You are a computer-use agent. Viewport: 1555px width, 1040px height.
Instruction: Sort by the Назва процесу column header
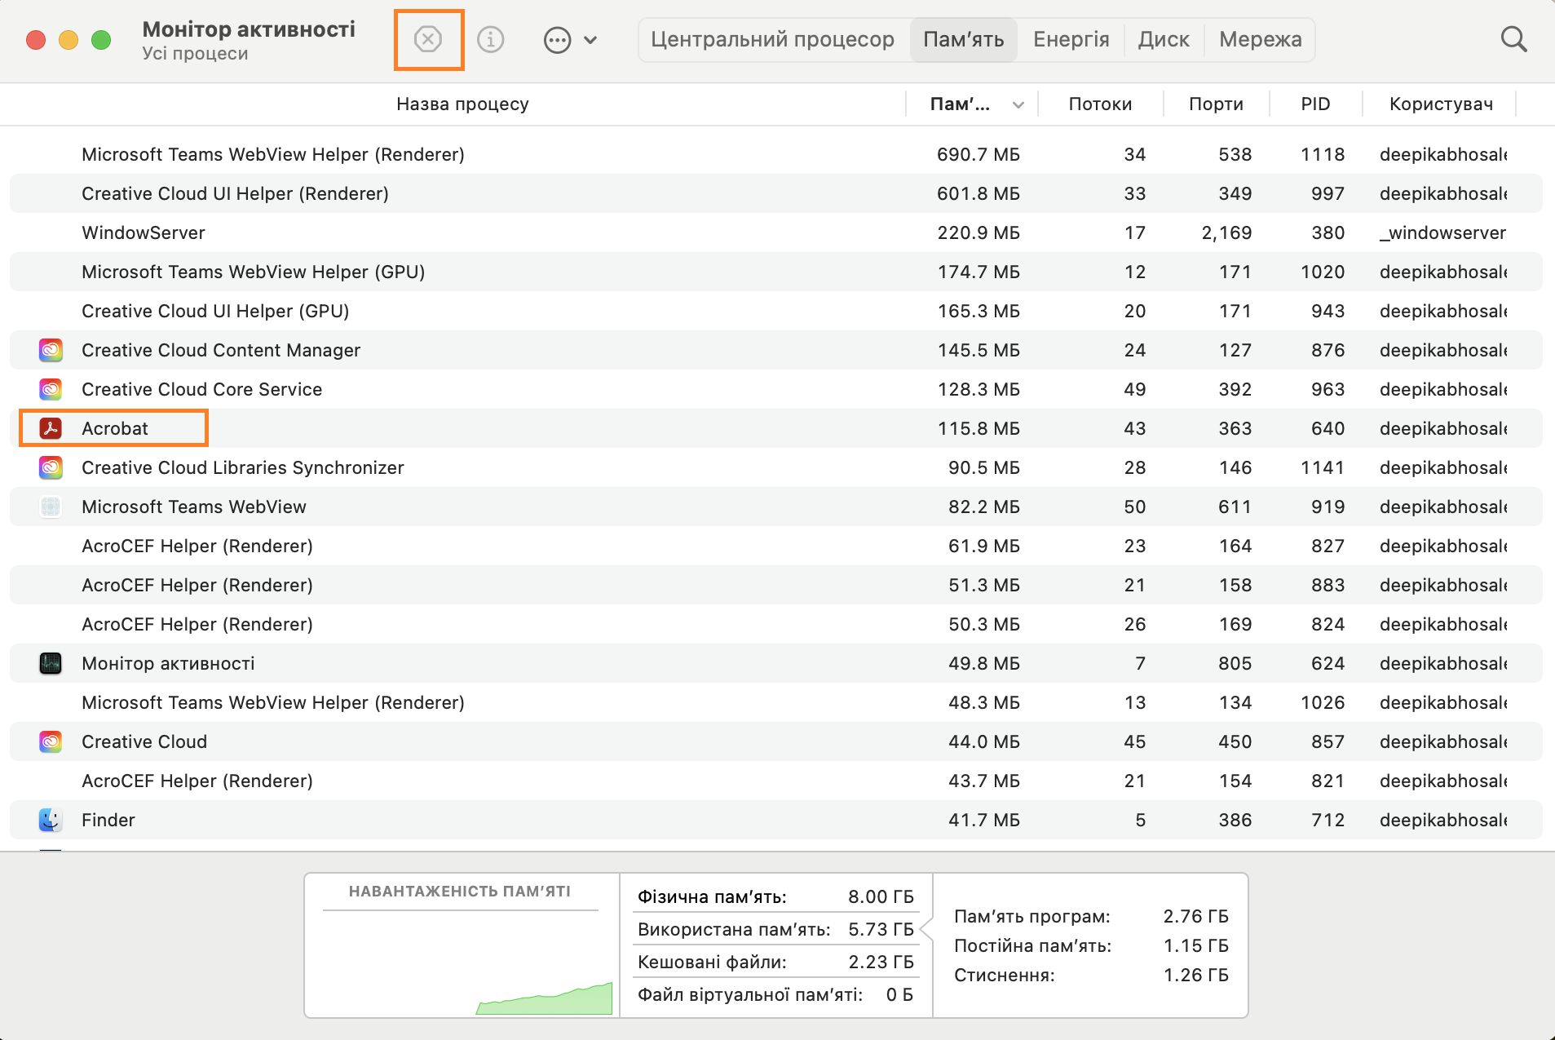pos(462,104)
